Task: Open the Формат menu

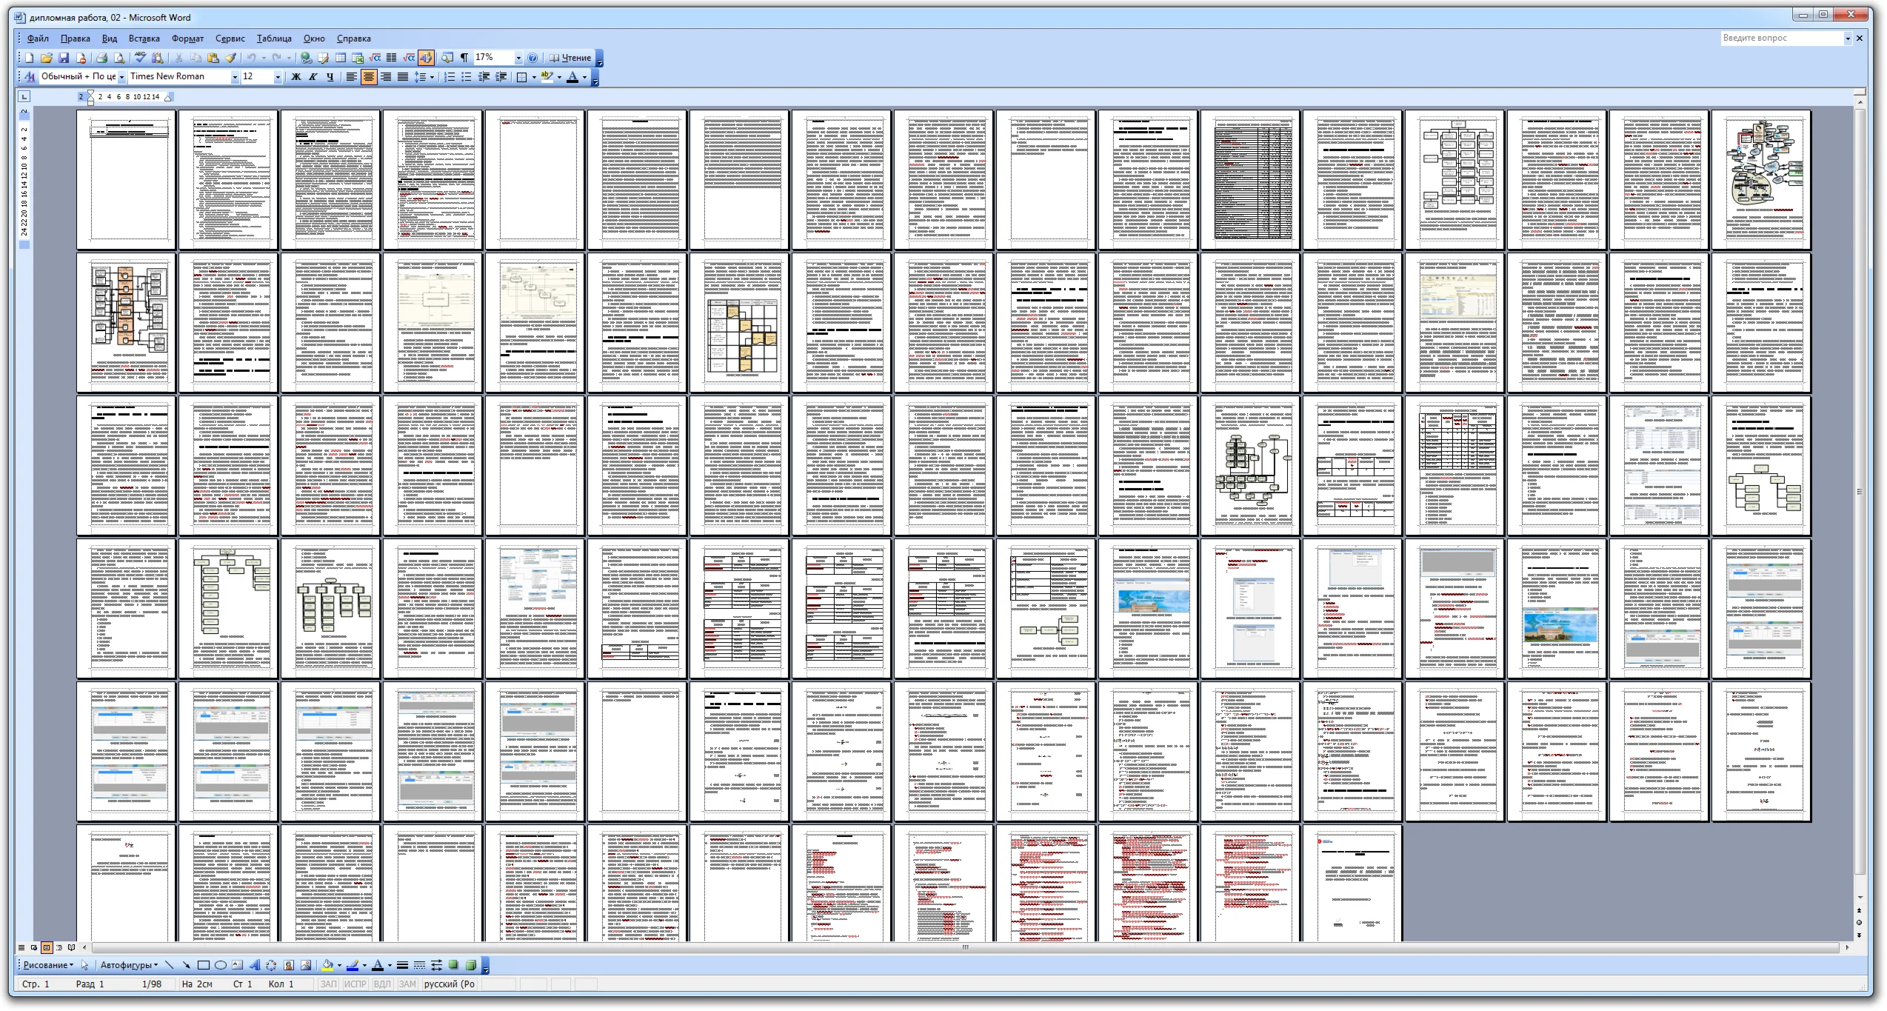Action: point(187,39)
